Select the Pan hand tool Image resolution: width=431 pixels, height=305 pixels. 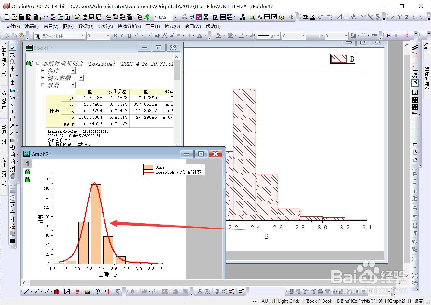(13, 147)
